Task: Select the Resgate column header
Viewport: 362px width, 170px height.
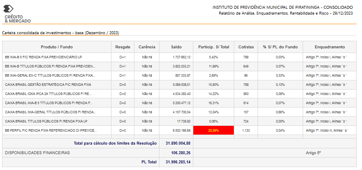Action: (123, 47)
